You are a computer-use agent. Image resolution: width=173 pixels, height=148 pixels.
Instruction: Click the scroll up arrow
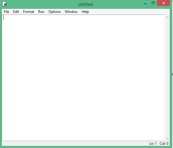click(x=167, y=17)
